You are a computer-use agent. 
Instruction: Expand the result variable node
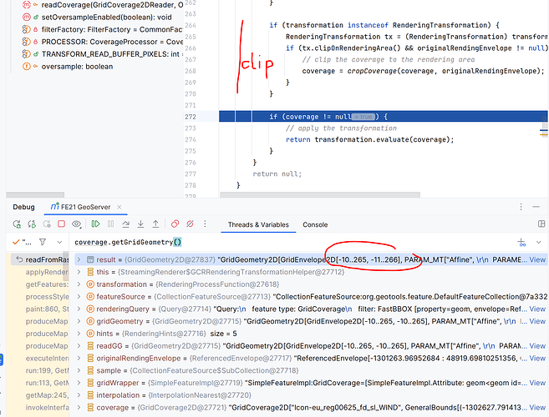(x=79, y=259)
